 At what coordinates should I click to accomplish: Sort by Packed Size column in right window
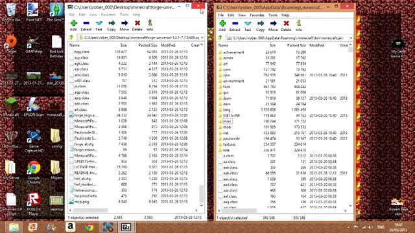[x=296, y=45]
